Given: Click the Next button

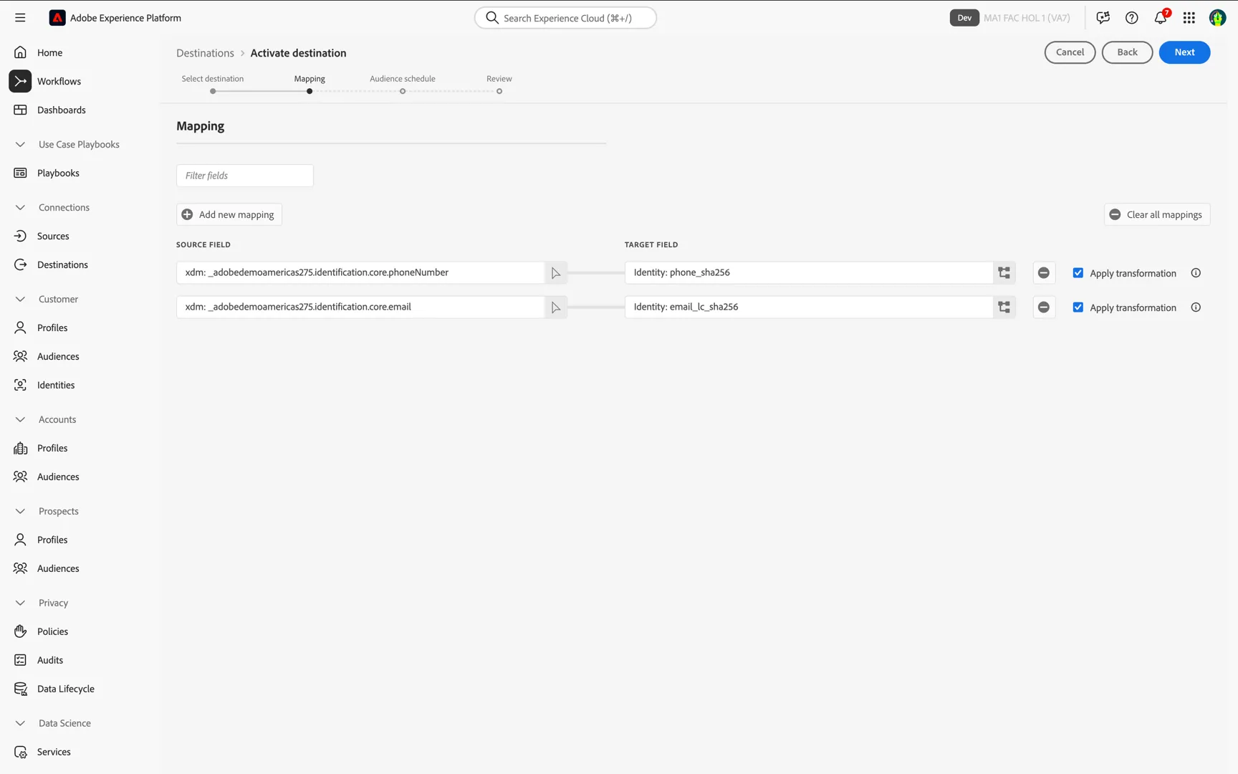Looking at the screenshot, I should point(1184,52).
